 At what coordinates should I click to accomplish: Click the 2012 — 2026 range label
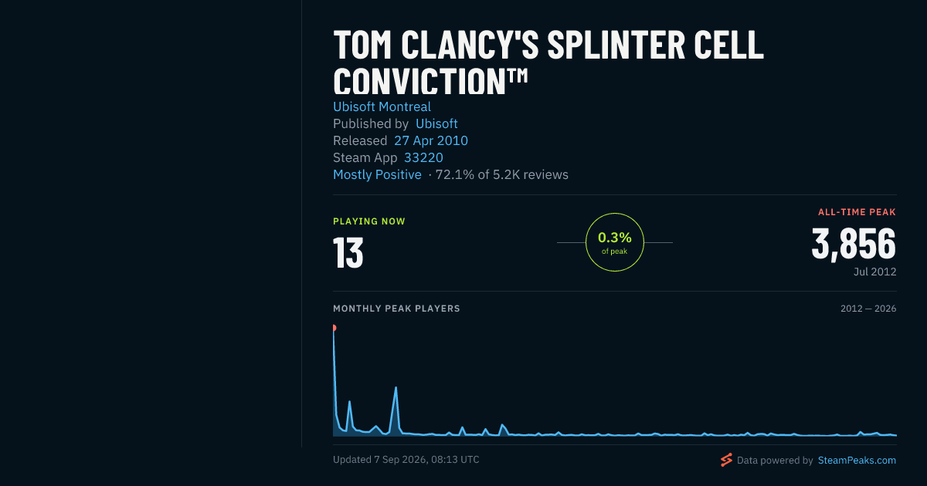(x=868, y=309)
